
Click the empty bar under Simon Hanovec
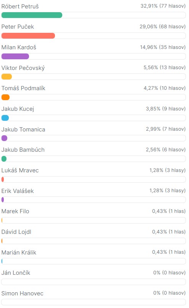pyautogui.click(x=94, y=302)
